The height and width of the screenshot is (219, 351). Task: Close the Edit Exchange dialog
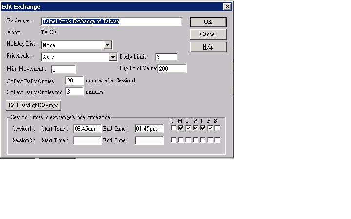227,7
